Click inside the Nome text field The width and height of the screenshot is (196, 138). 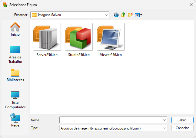click(111, 120)
